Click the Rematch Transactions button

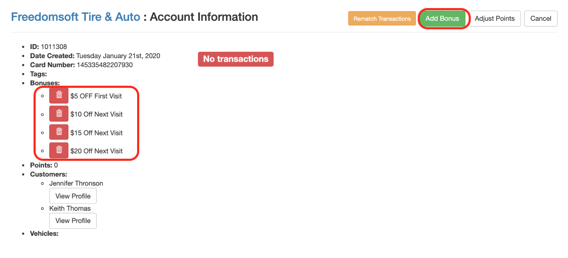(x=382, y=18)
